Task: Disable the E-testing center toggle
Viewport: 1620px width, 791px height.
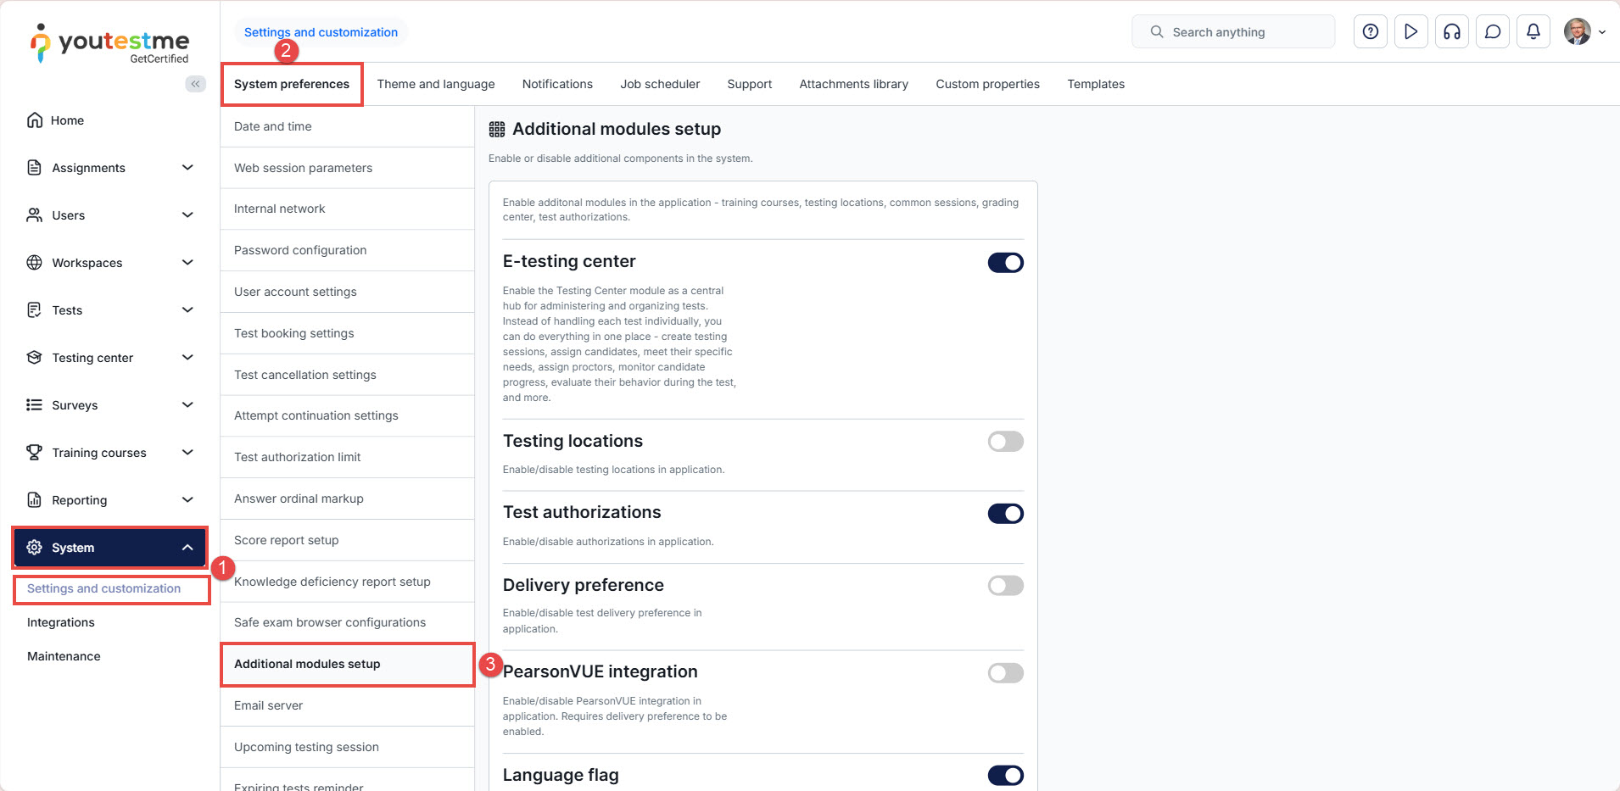Action: (x=1005, y=263)
